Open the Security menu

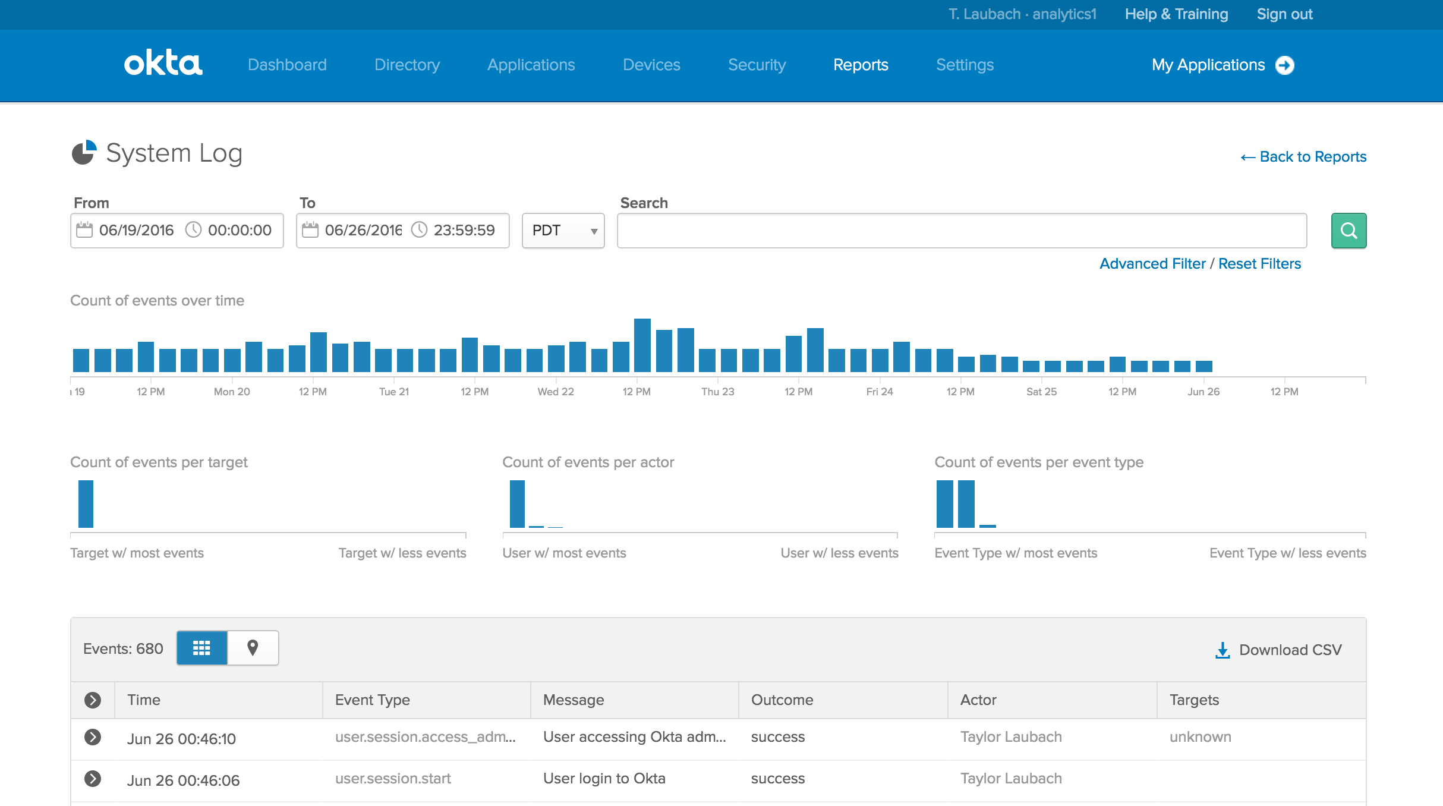(757, 65)
